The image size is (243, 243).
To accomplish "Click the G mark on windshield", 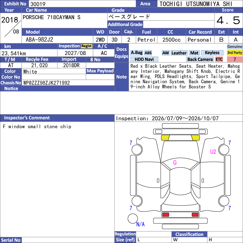I will click(x=175, y=163).
